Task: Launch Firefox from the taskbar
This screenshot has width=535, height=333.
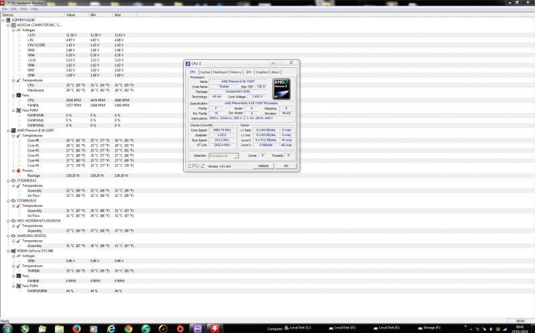Action: [x=76, y=328]
